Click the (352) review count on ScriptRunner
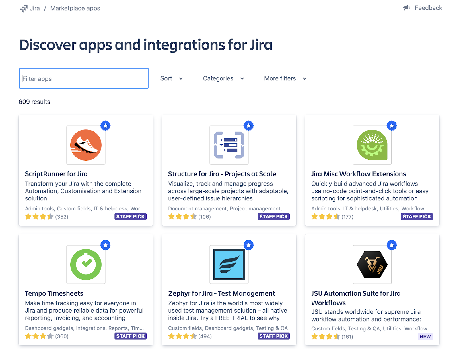Viewport: 459px width, 349px height. pyautogui.click(x=62, y=217)
